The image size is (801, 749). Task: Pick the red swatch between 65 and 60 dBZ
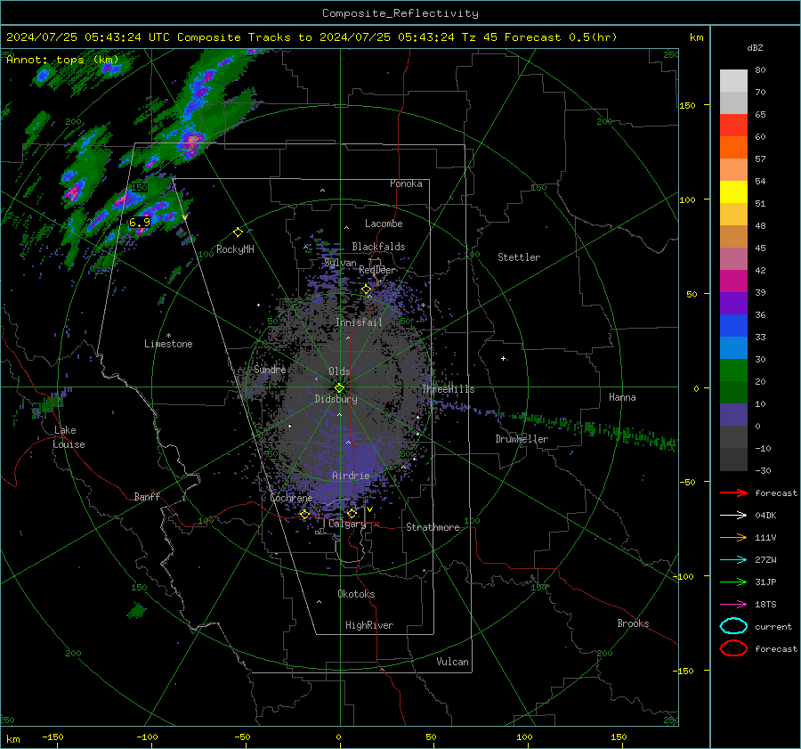tap(733, 126)
